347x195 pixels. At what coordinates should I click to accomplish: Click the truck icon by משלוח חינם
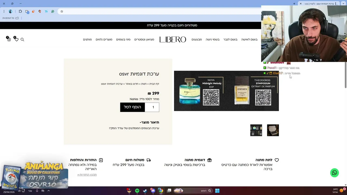pos(149,160)
